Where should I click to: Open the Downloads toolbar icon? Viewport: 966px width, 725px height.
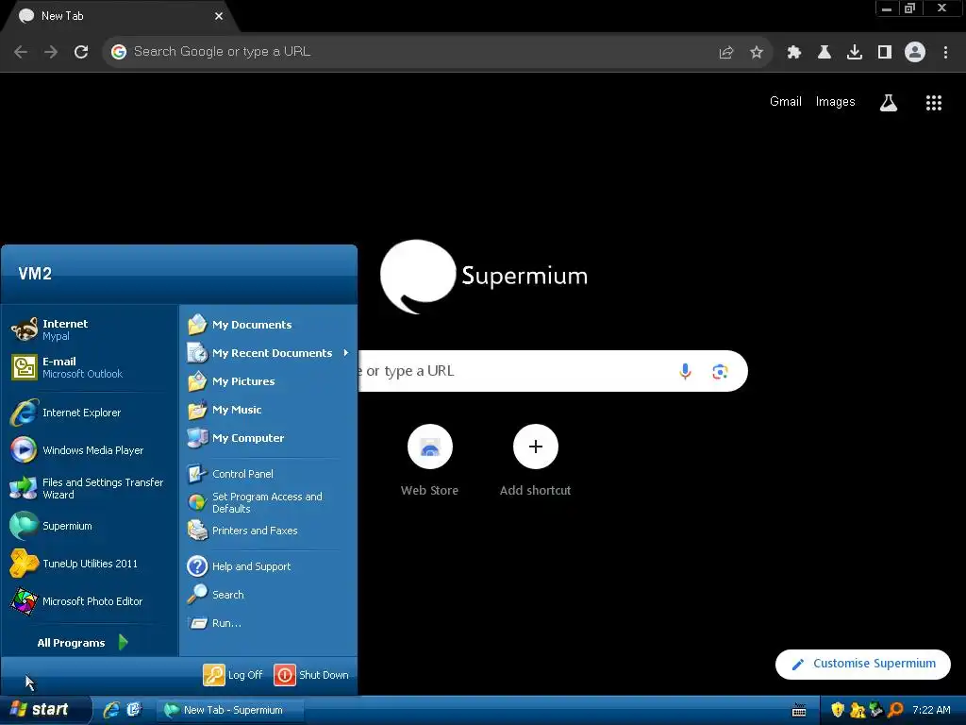coord(855,53)
